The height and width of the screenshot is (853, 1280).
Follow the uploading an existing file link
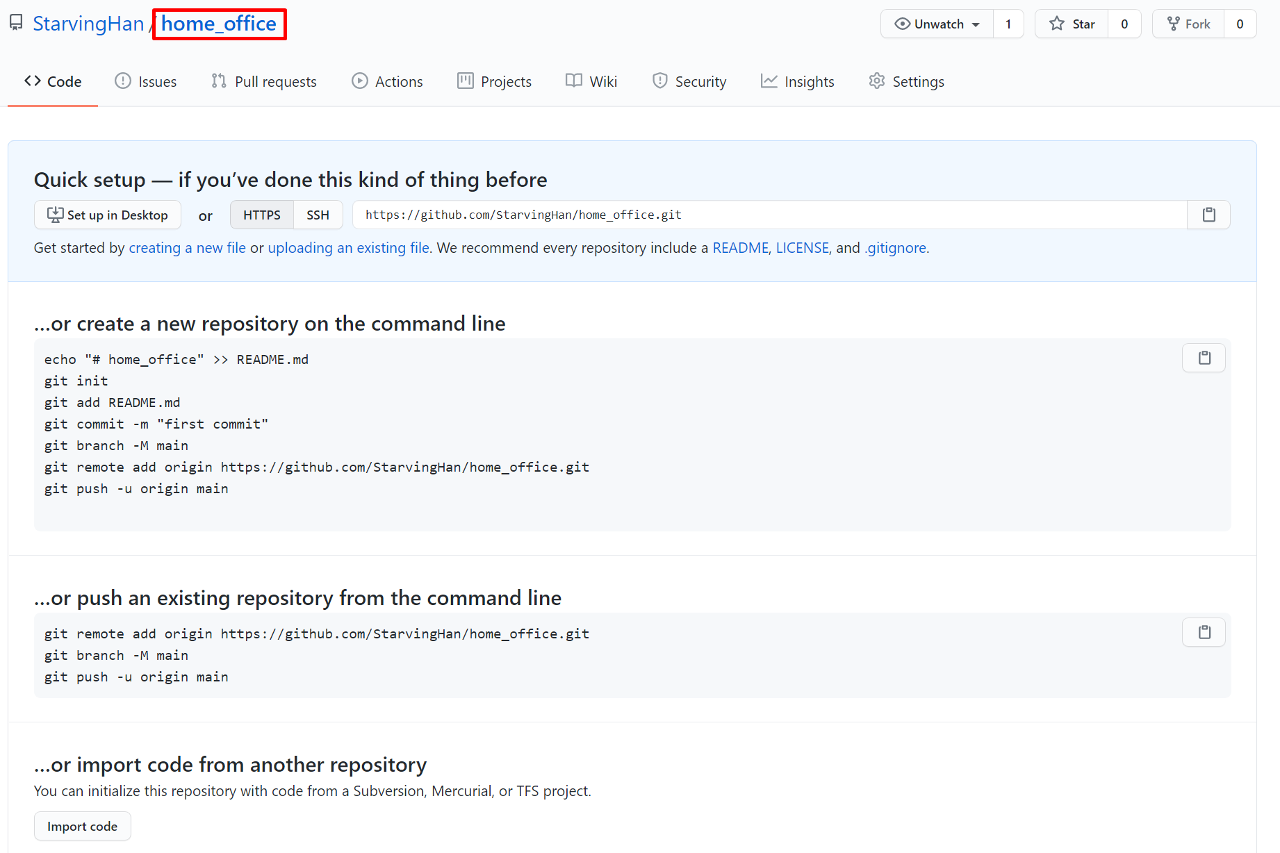[x=349, y=248]
